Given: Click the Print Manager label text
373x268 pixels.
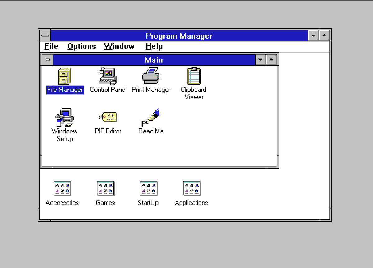Looking at the screenshot, I should click(151, 90).
